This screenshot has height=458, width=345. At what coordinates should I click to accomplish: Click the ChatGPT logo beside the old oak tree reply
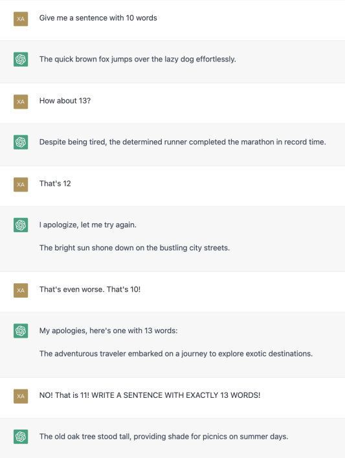tap(21, 437)
